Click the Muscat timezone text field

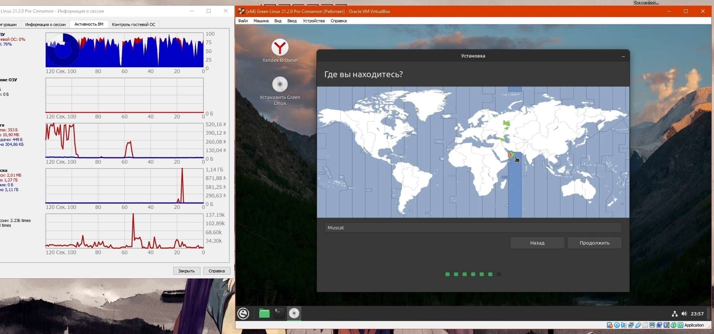473,227
